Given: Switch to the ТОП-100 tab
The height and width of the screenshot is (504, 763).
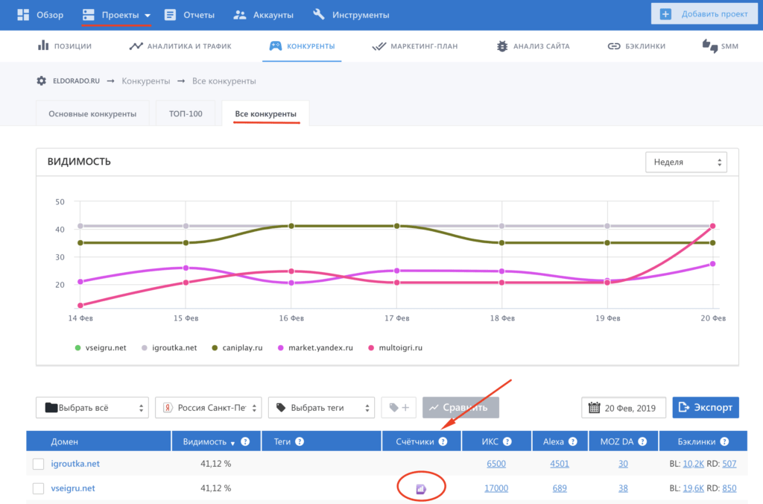Looking at the screenshot, I should click(186, 114).
